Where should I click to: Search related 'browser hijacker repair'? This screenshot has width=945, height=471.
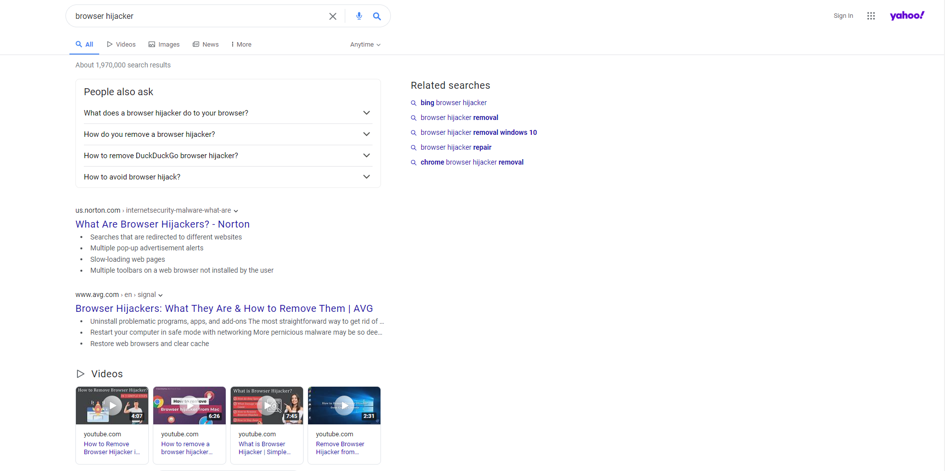[x=456, y=147]
